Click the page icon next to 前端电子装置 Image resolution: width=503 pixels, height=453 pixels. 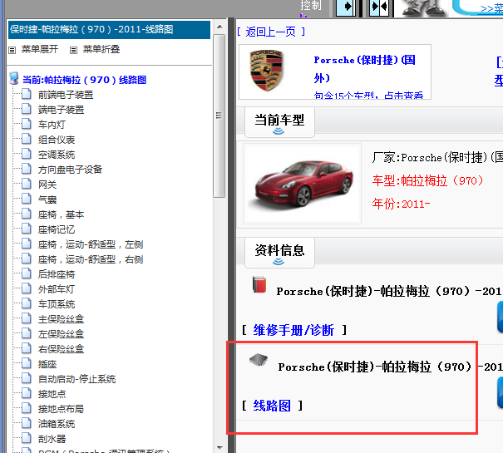[x=27, y=94]
